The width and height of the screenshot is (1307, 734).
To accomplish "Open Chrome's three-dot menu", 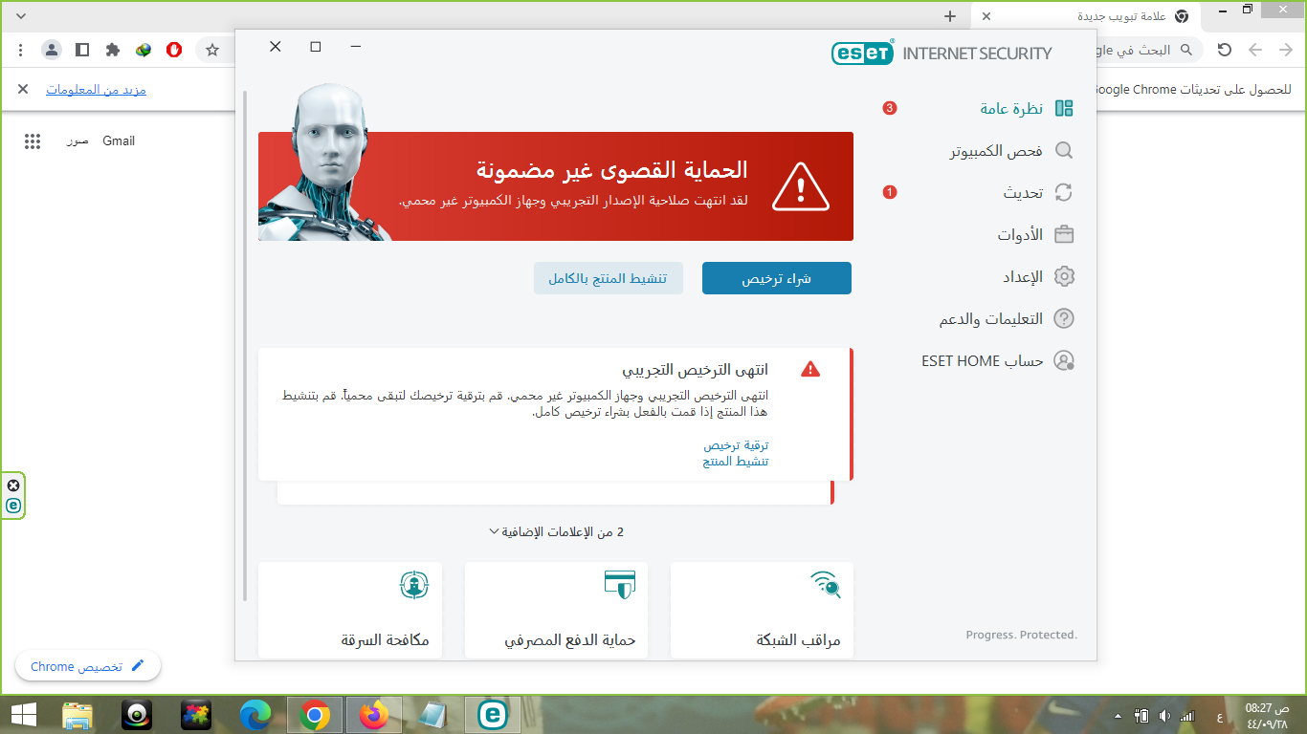I will tap(20, 49).
